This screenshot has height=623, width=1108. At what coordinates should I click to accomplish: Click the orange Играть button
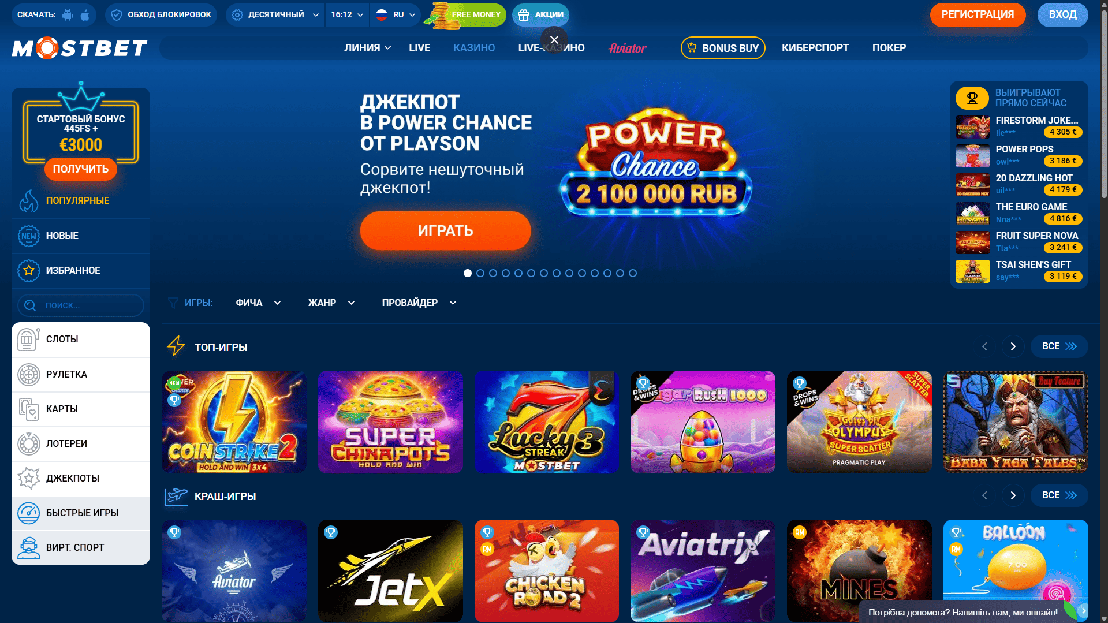pyautogui.click(x=445, y=230)
